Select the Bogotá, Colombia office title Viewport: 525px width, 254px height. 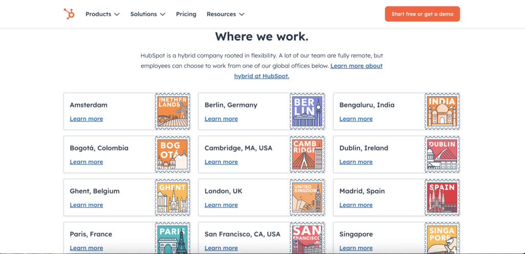coord(99,148)
